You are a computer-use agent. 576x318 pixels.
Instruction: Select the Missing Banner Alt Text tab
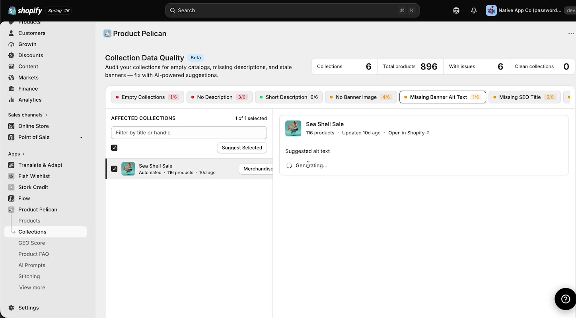tap(443, 97)
